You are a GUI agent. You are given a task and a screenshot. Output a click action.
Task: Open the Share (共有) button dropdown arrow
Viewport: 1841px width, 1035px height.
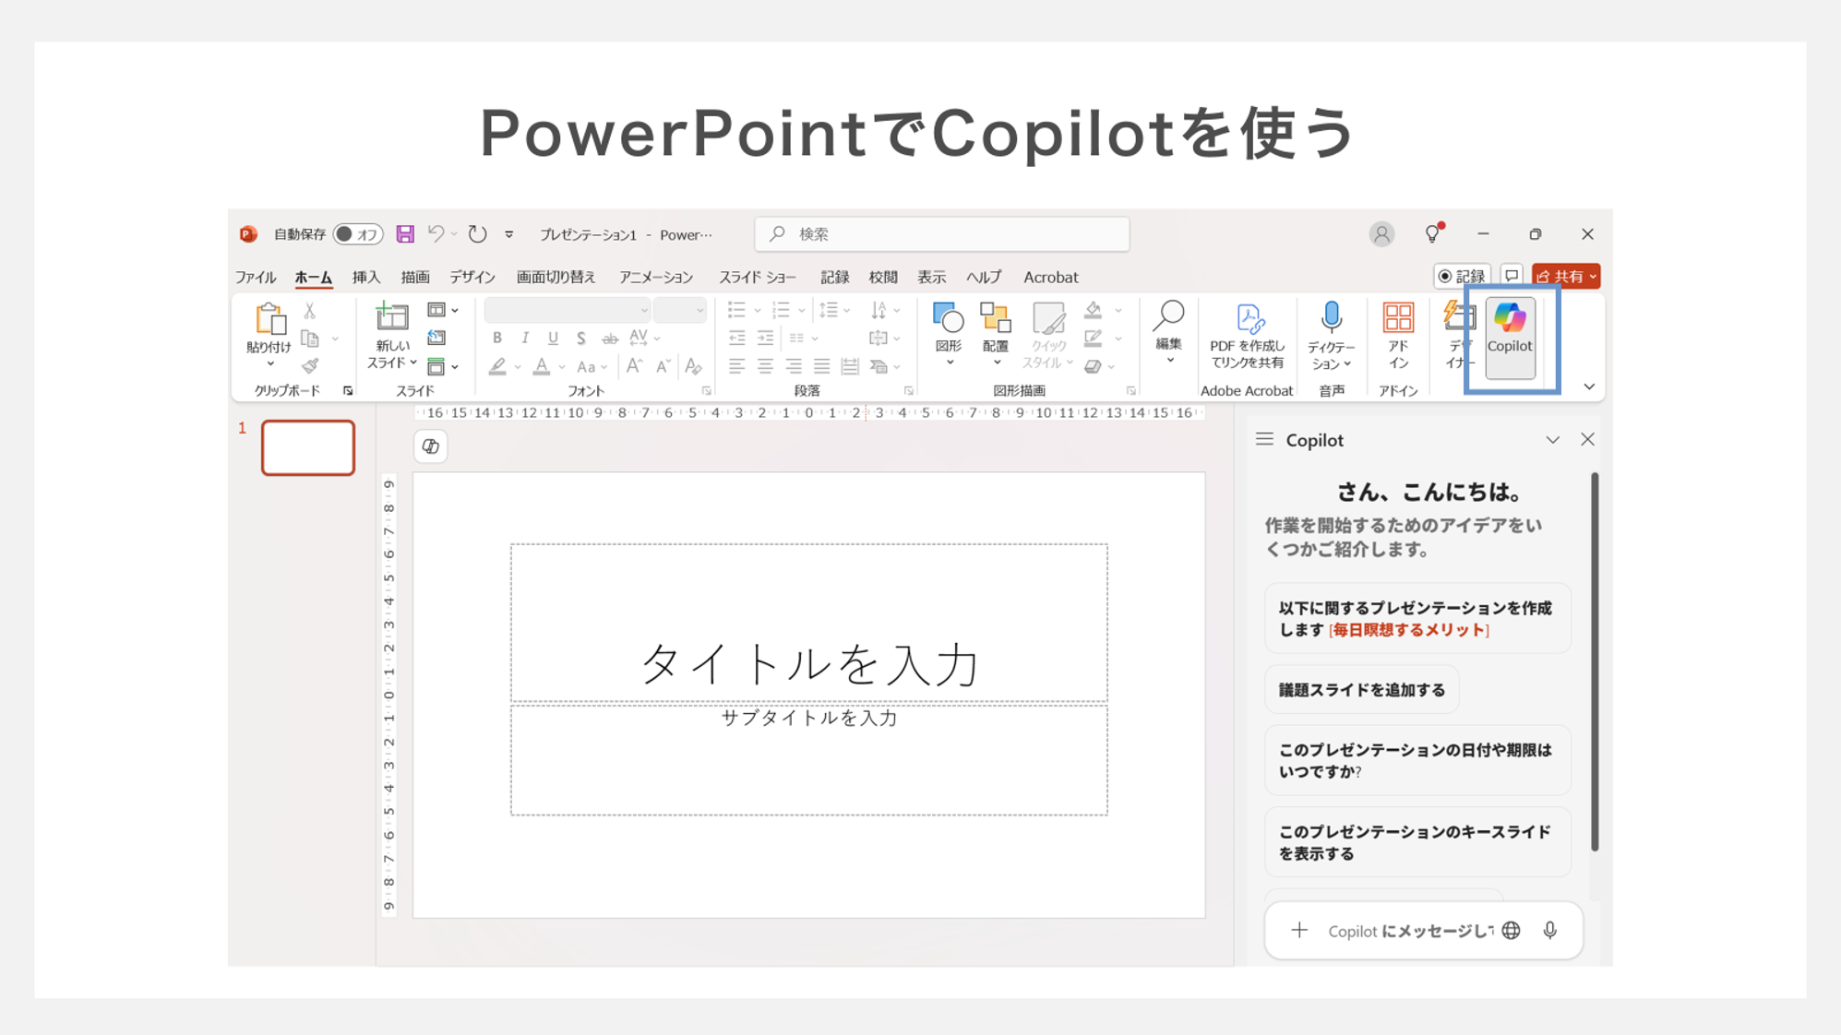coord(1593,277)
